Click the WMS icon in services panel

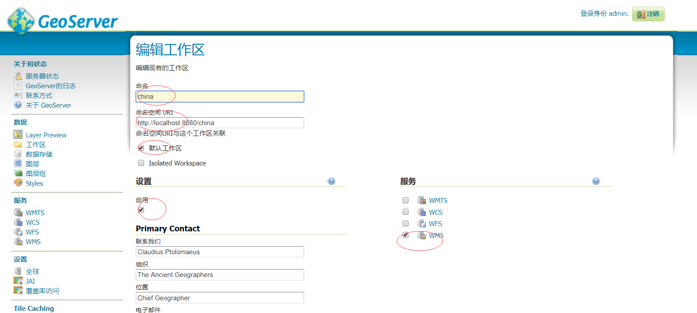[x=421, y=235]
